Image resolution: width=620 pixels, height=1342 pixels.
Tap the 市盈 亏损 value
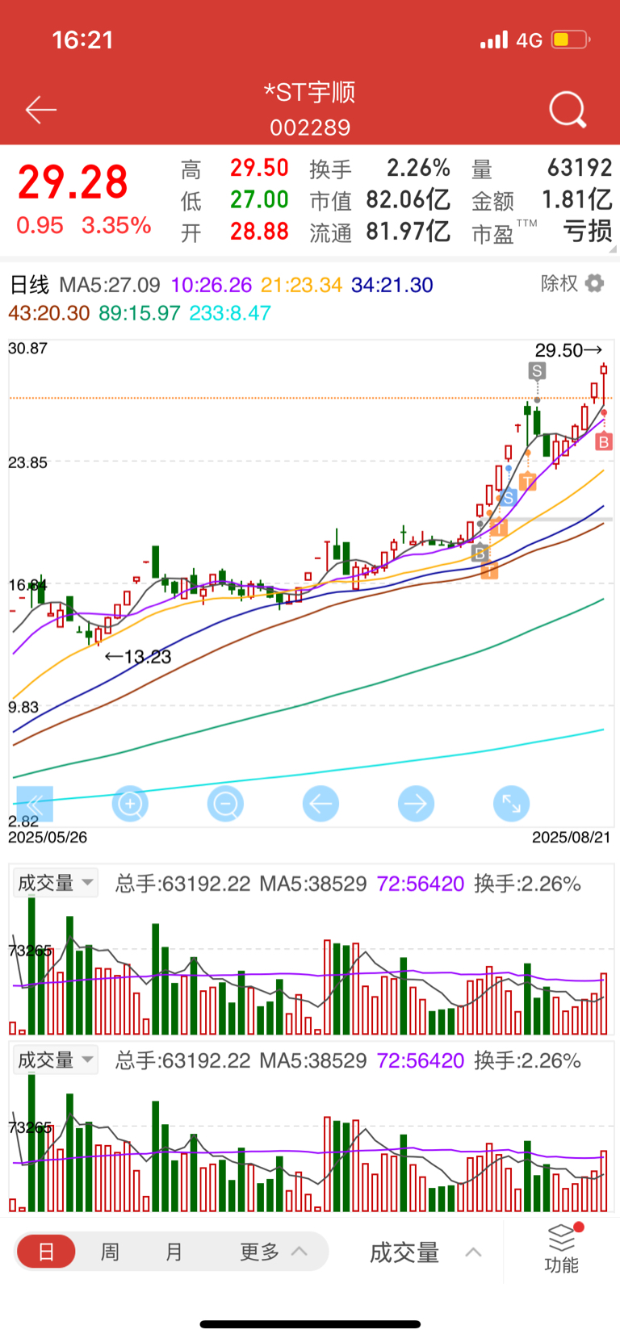pyautogui.click(x=588, y=232)
